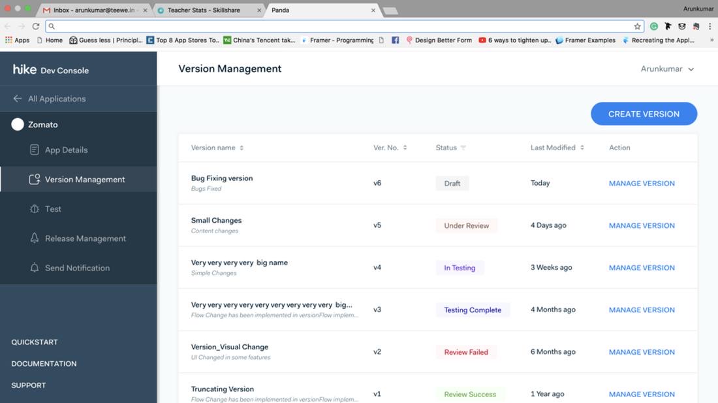Click the green Grammarly extension icon

pyautogui.click(x=654, y=27)
